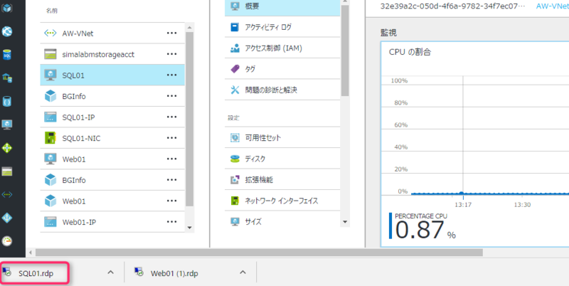Select the Web01 row with blue cube icon
Image resolution: width=569 pixels, height=286 pixels.
point(112,201)
